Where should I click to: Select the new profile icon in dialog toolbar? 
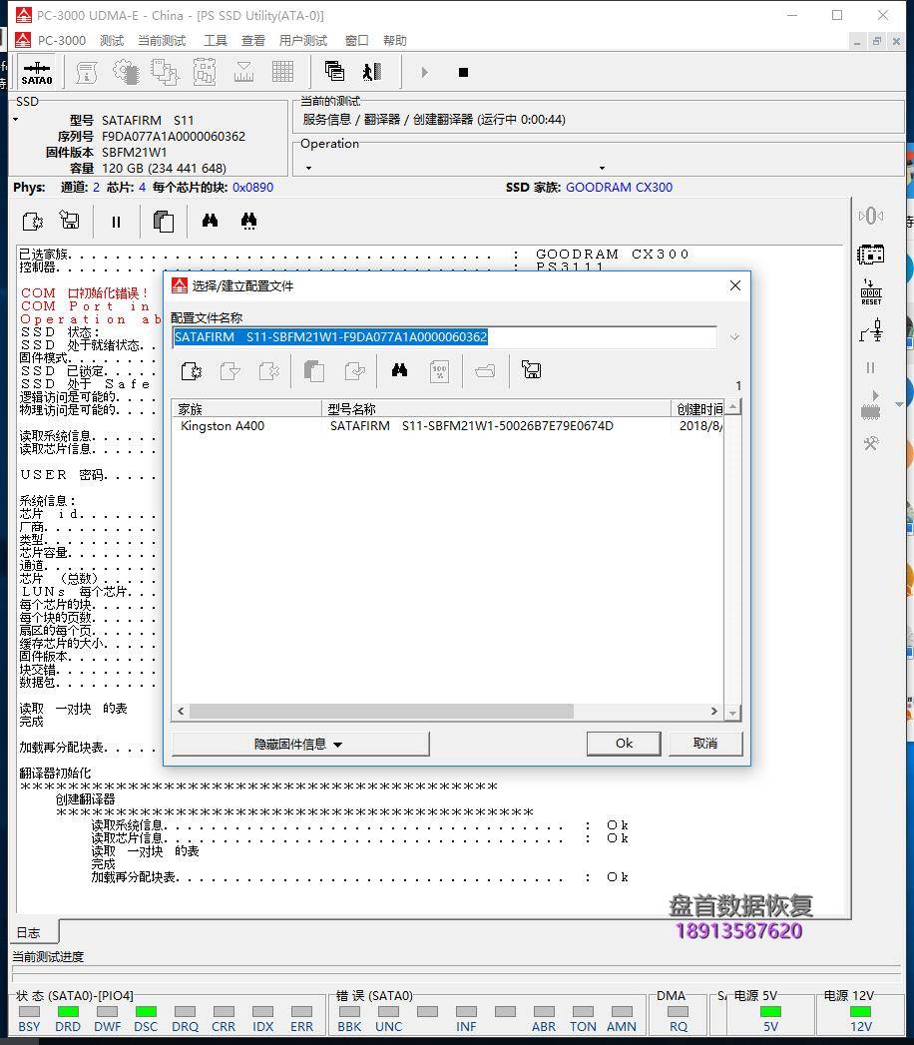coord(192,370)
